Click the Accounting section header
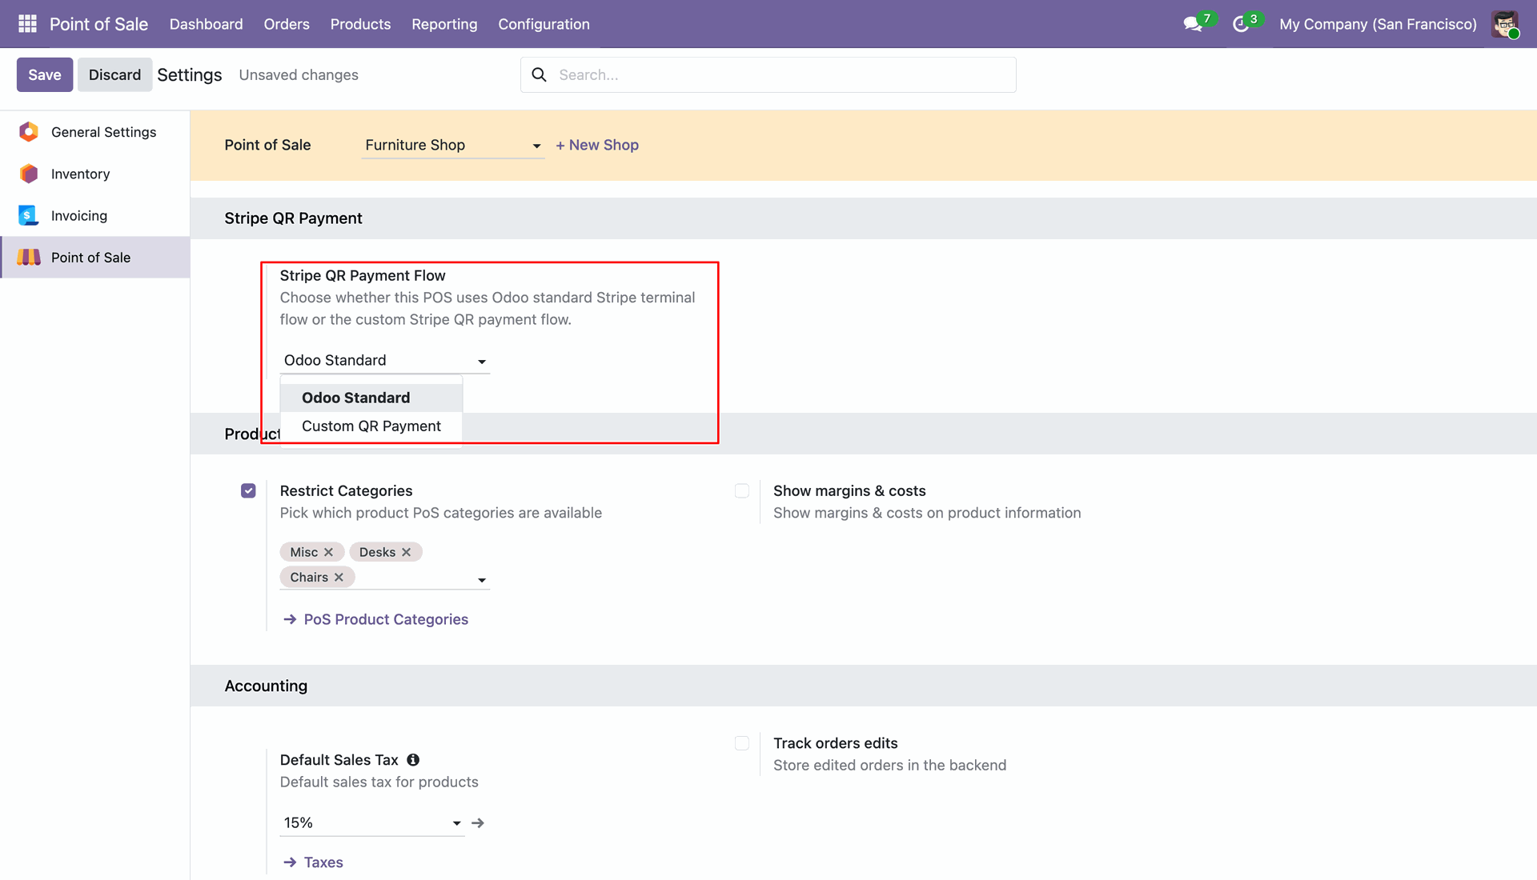 pyautogui.click(x=266, y=686)
